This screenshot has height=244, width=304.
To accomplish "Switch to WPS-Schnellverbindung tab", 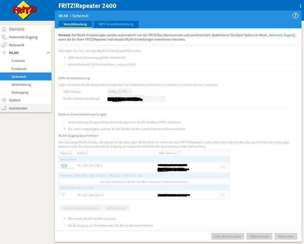I will click(116, 24).
